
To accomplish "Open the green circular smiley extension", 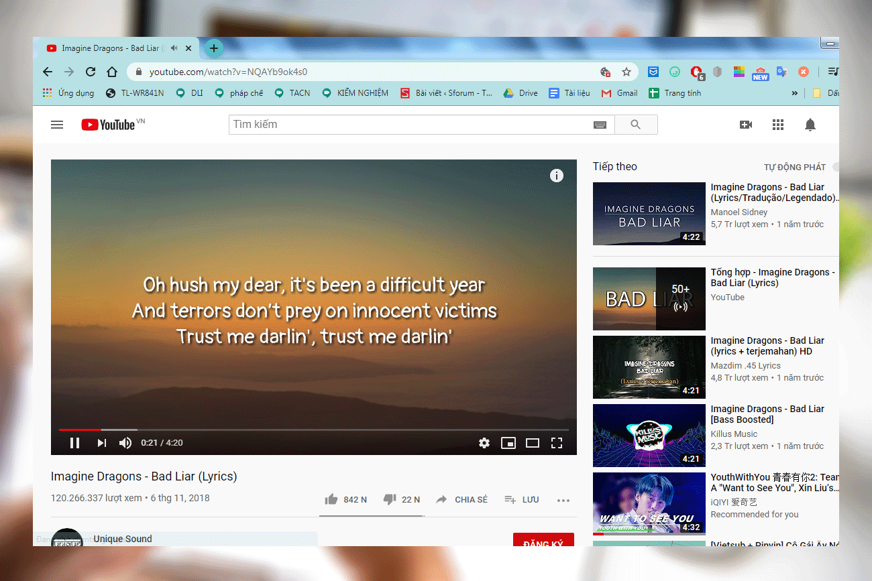I will pyautogui.click(x=675, y=72).
